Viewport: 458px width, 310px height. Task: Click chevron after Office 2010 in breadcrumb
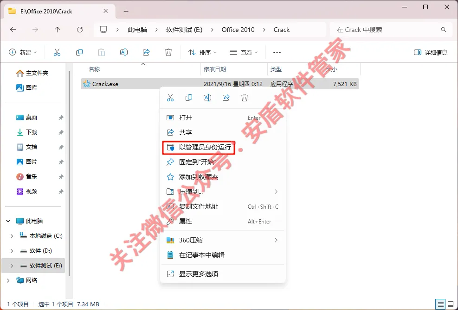[x=264, y=30]
